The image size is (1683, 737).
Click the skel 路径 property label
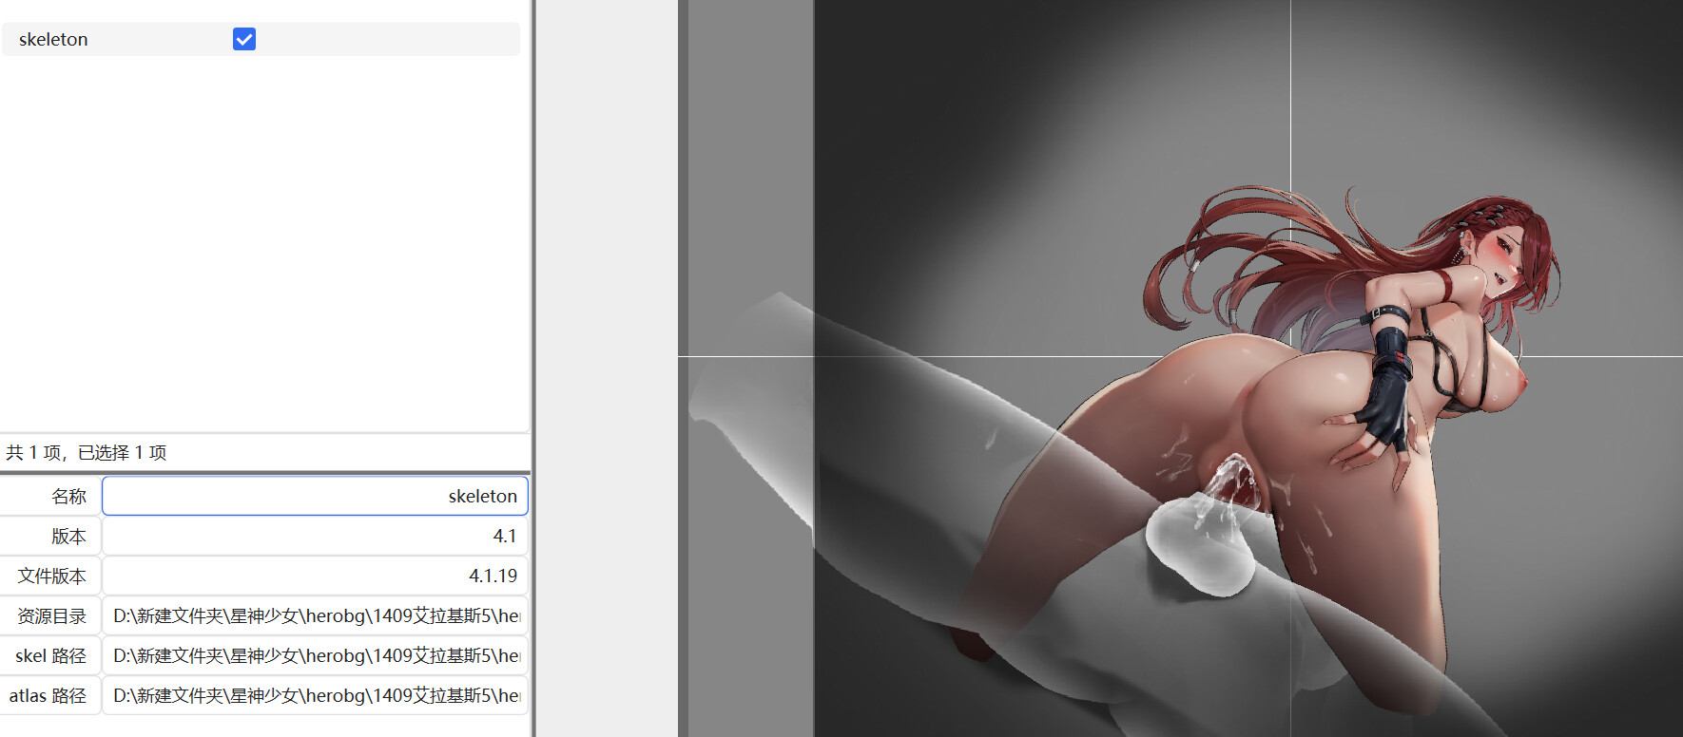tap(51, 655)
